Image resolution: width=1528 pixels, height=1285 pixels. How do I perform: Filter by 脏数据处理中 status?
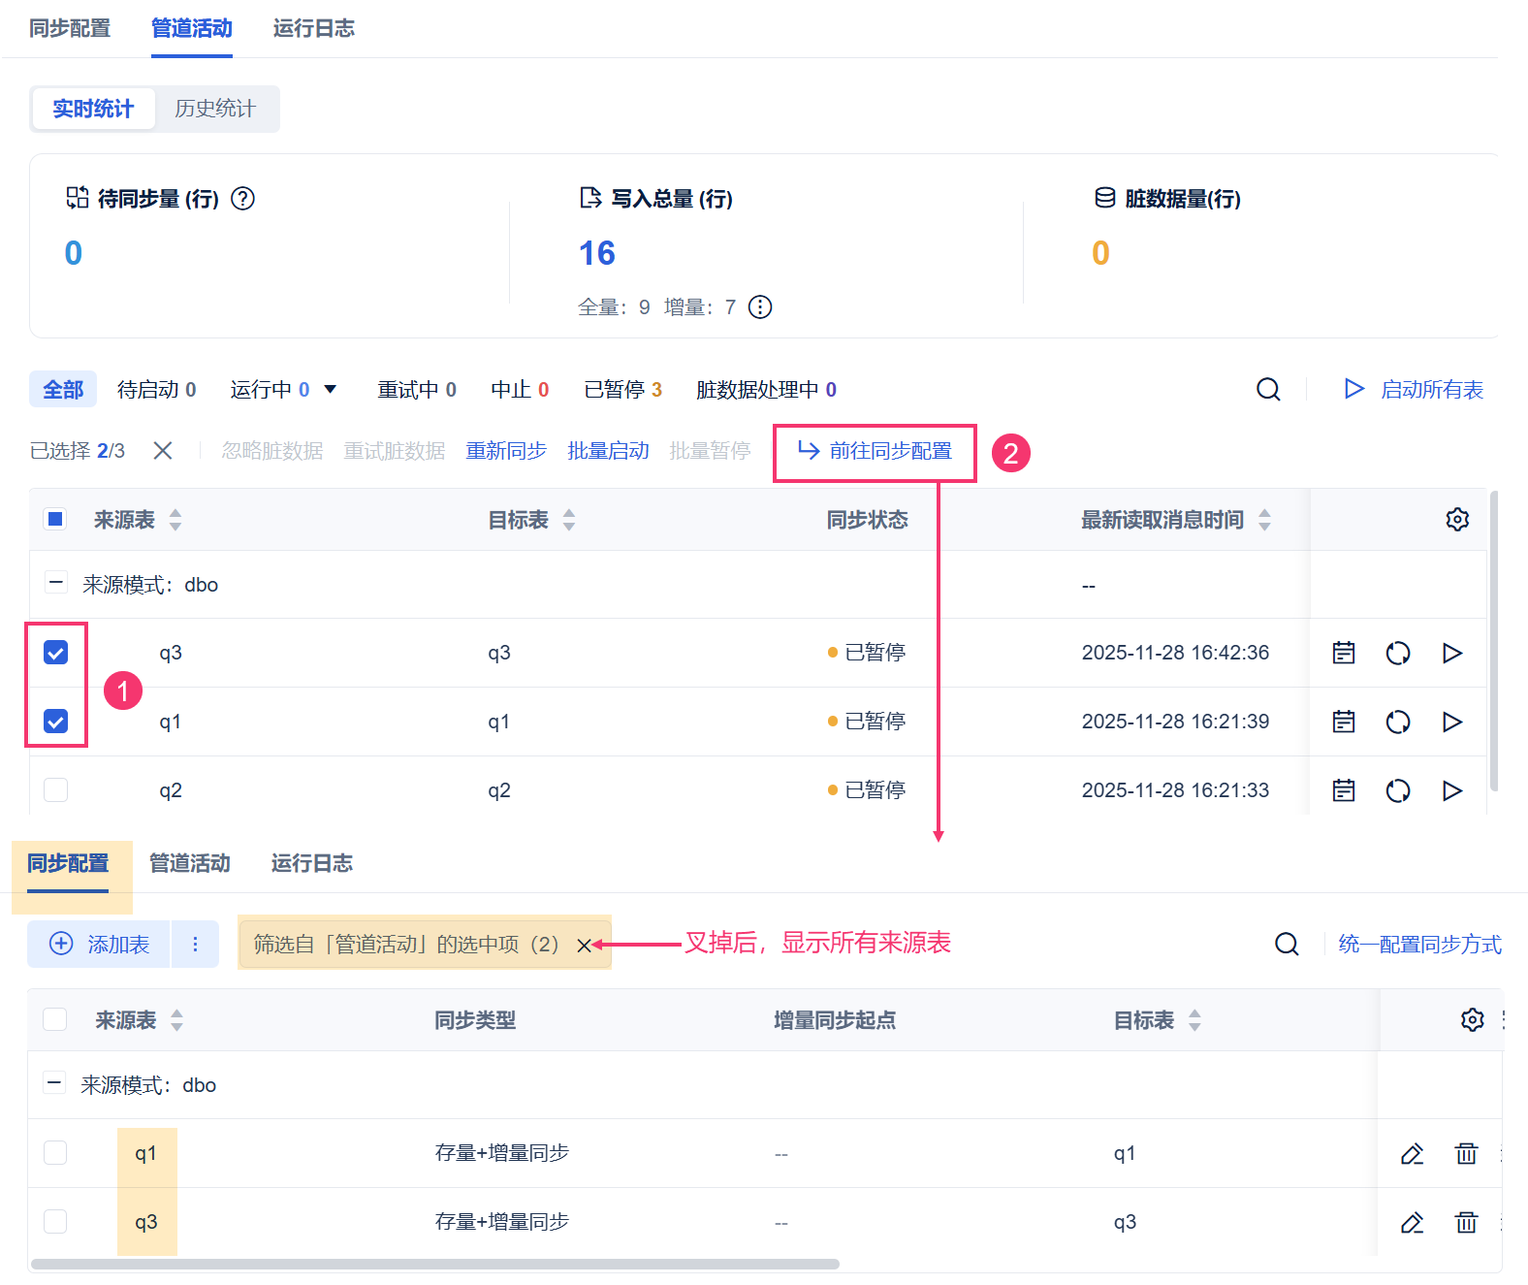tap(766, 390)
